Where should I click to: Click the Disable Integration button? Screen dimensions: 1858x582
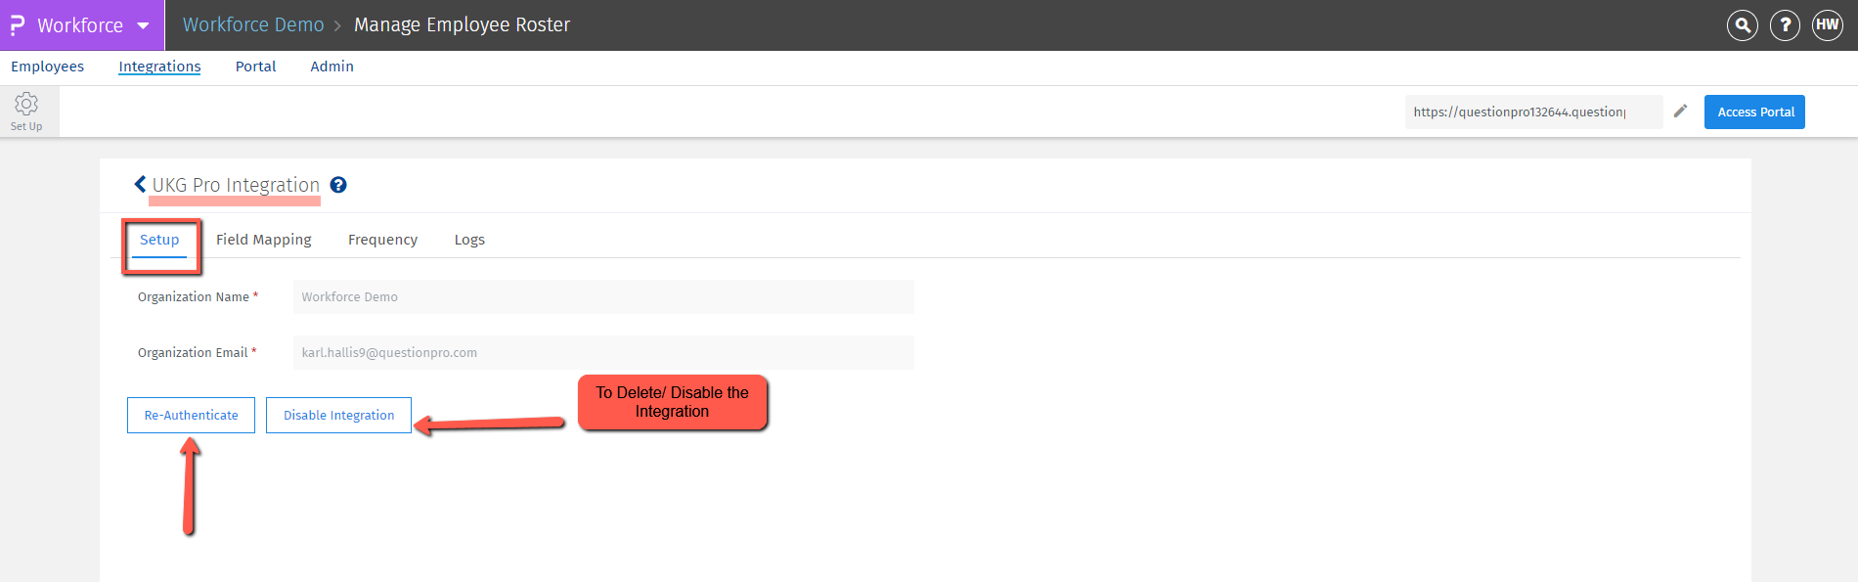point(338,415)
